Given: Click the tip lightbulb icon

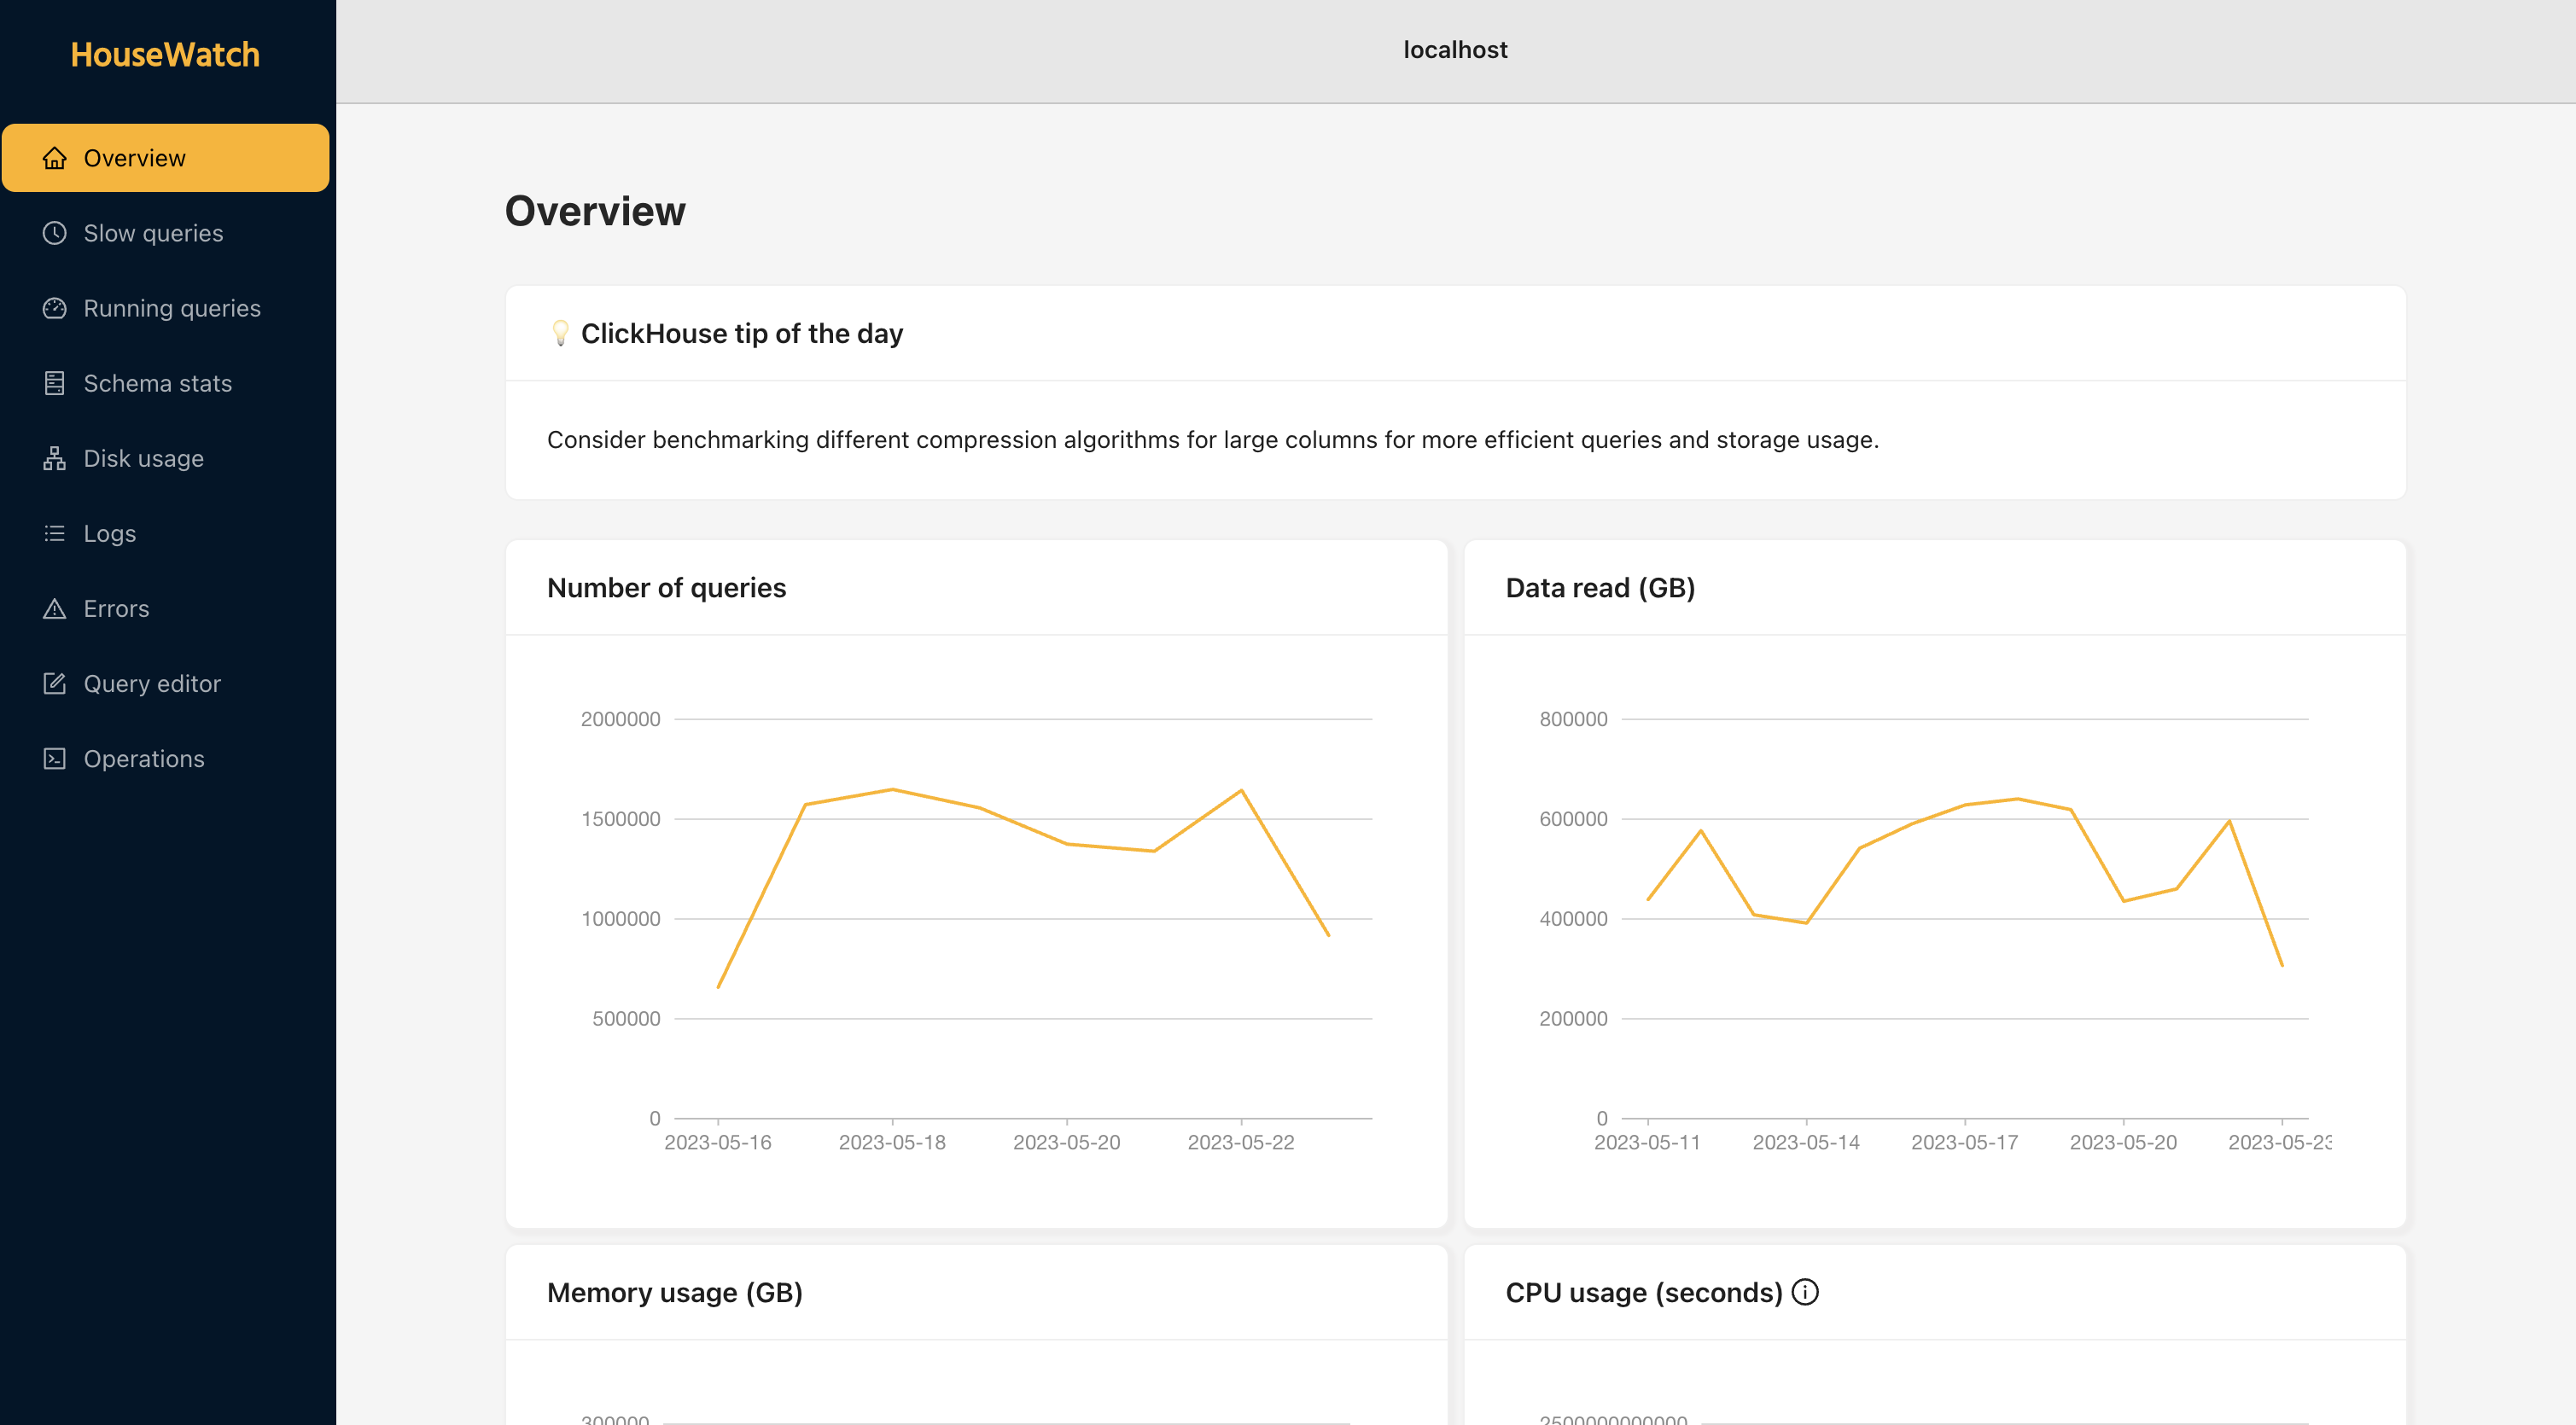Looking at the screenshot, I should (x=560, y=333).
